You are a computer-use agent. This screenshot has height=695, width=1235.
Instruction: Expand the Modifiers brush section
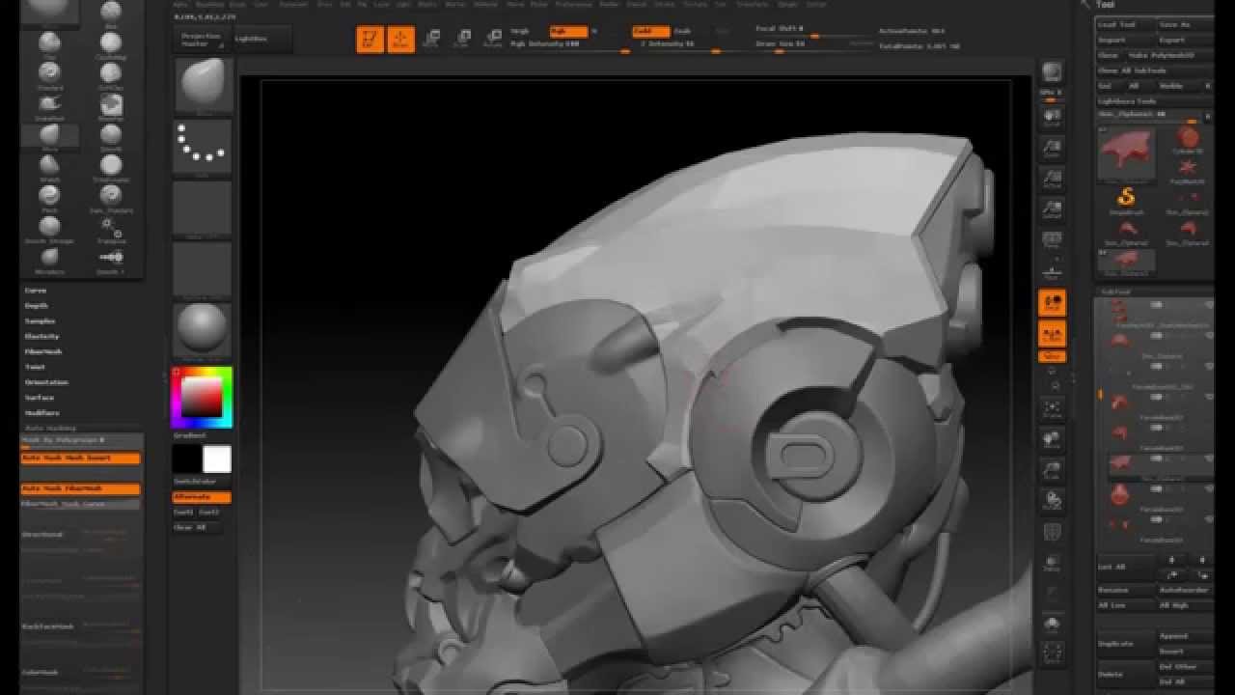coord(42,413)
